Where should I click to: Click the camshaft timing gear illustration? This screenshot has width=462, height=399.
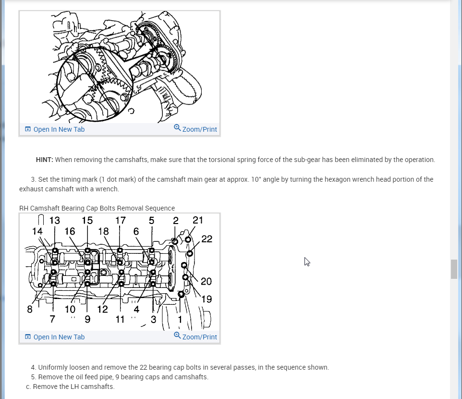click(x=120, y=67)
